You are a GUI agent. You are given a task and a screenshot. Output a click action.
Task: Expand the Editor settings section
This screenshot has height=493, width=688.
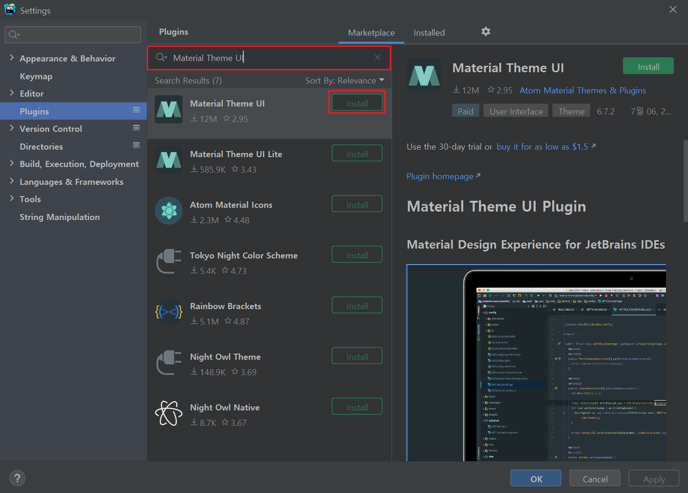coord(12,93)
